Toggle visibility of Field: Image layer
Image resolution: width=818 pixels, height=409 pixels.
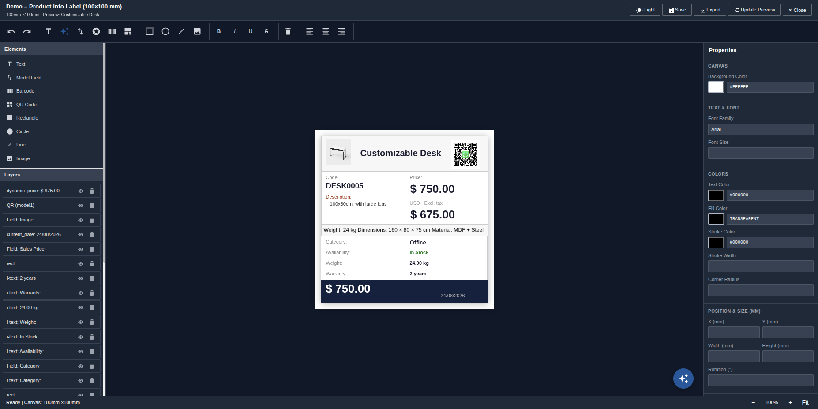(81, 220)
